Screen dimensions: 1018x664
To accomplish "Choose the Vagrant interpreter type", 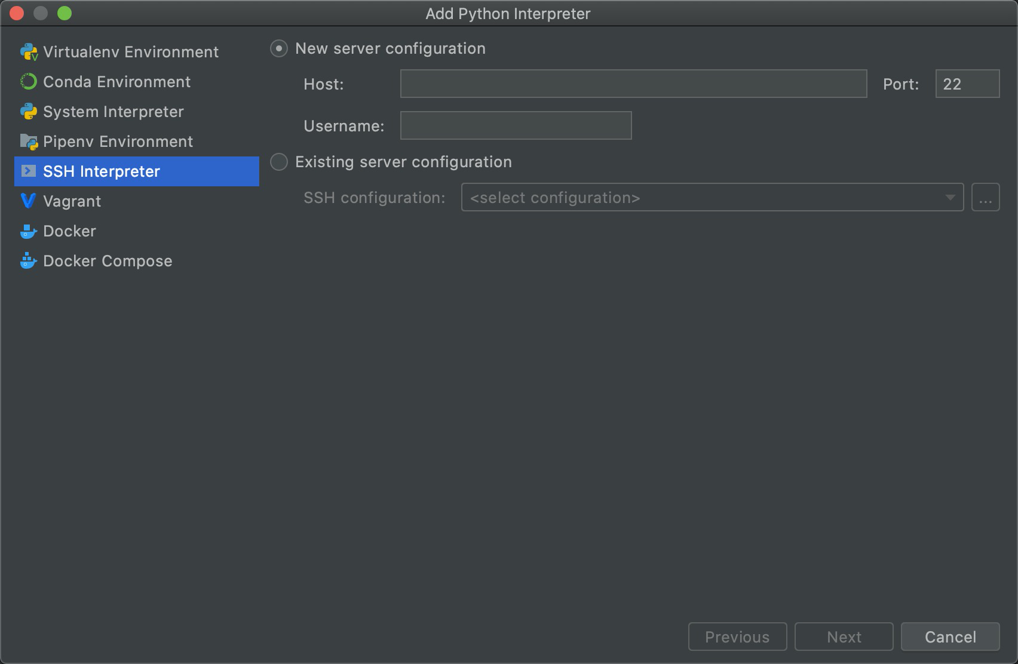I will (137, 201).
